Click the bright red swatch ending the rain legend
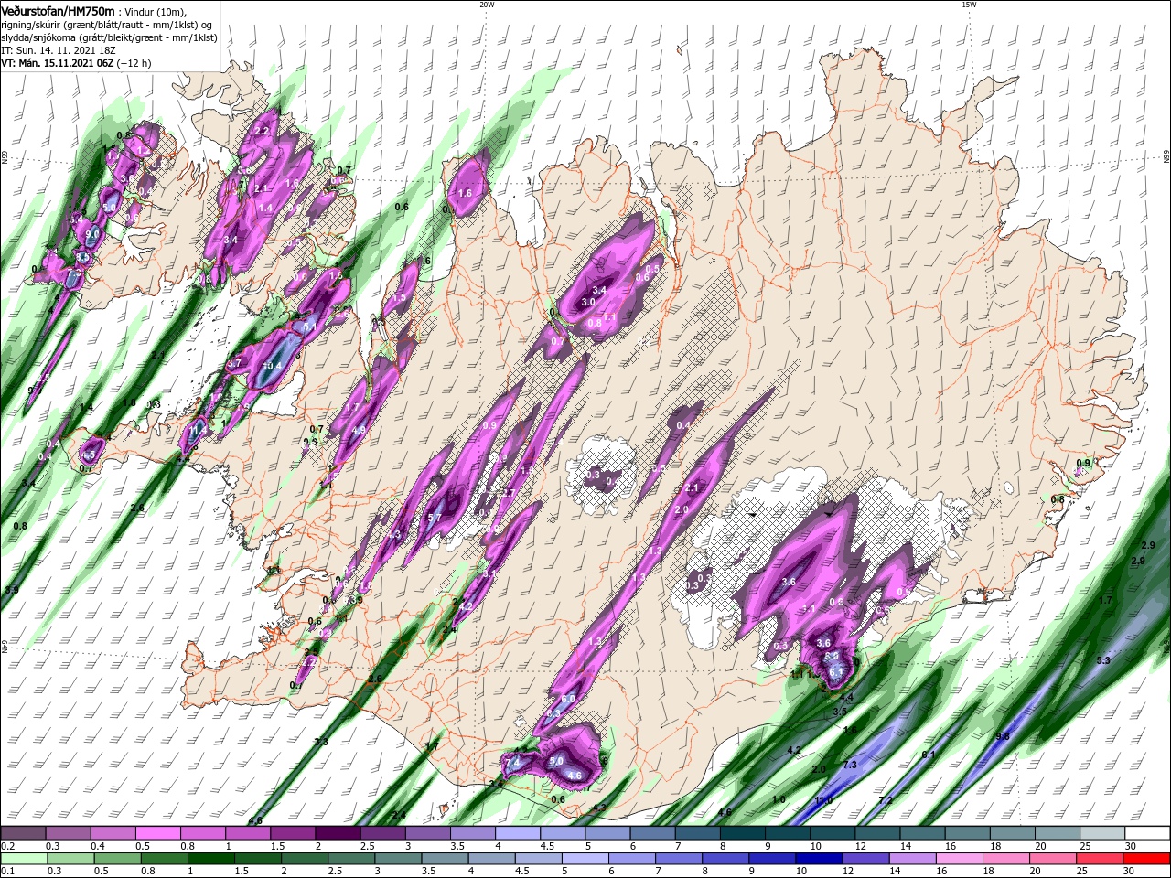The image size is (1171, 878). coord(1148,860)
